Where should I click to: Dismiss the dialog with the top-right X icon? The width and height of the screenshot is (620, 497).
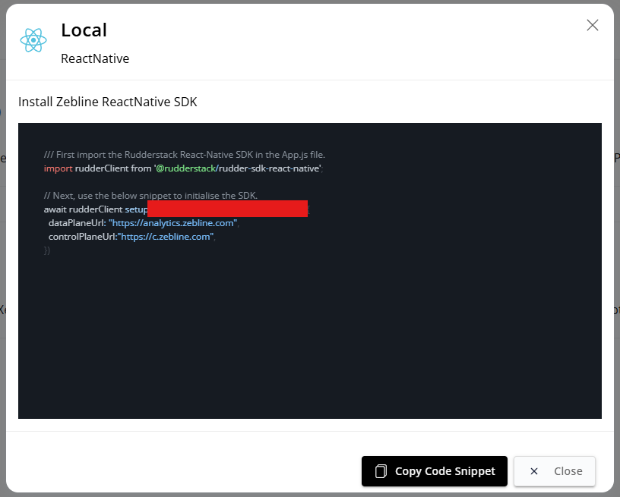point(593,25)
